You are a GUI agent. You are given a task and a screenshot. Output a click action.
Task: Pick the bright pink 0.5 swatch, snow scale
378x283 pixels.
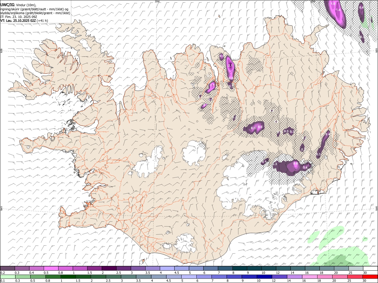click(x=51, y=268)
